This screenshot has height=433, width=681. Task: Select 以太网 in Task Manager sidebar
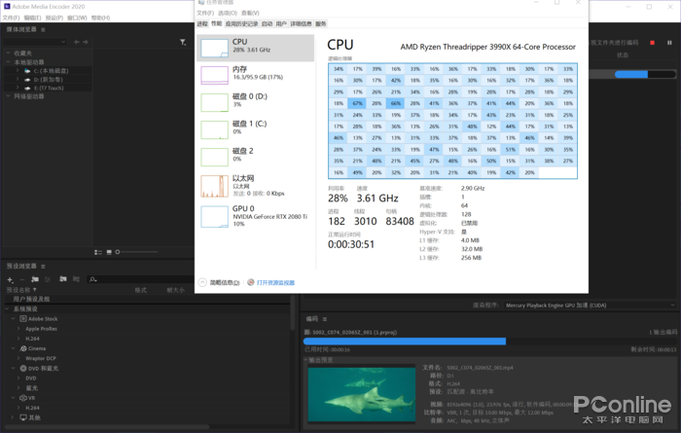point(255,186)
